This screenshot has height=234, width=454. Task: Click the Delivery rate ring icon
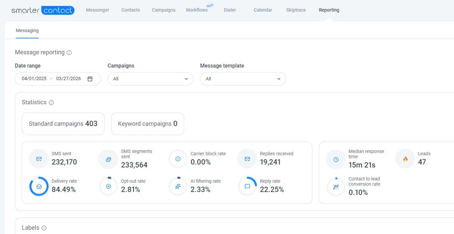coord(39,186)
